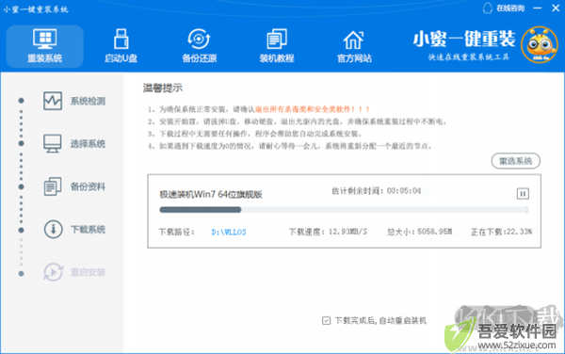Click the 选择系统 step label
This screenshot has height=354, width=565.
88,144
